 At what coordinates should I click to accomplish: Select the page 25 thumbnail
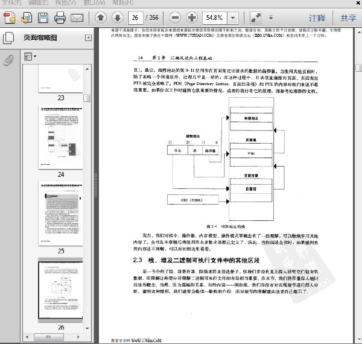tap(60, 213)
